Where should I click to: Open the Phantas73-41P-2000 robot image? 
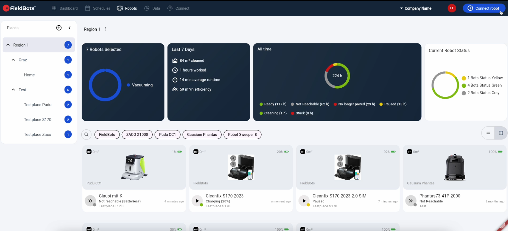(455, 167)
